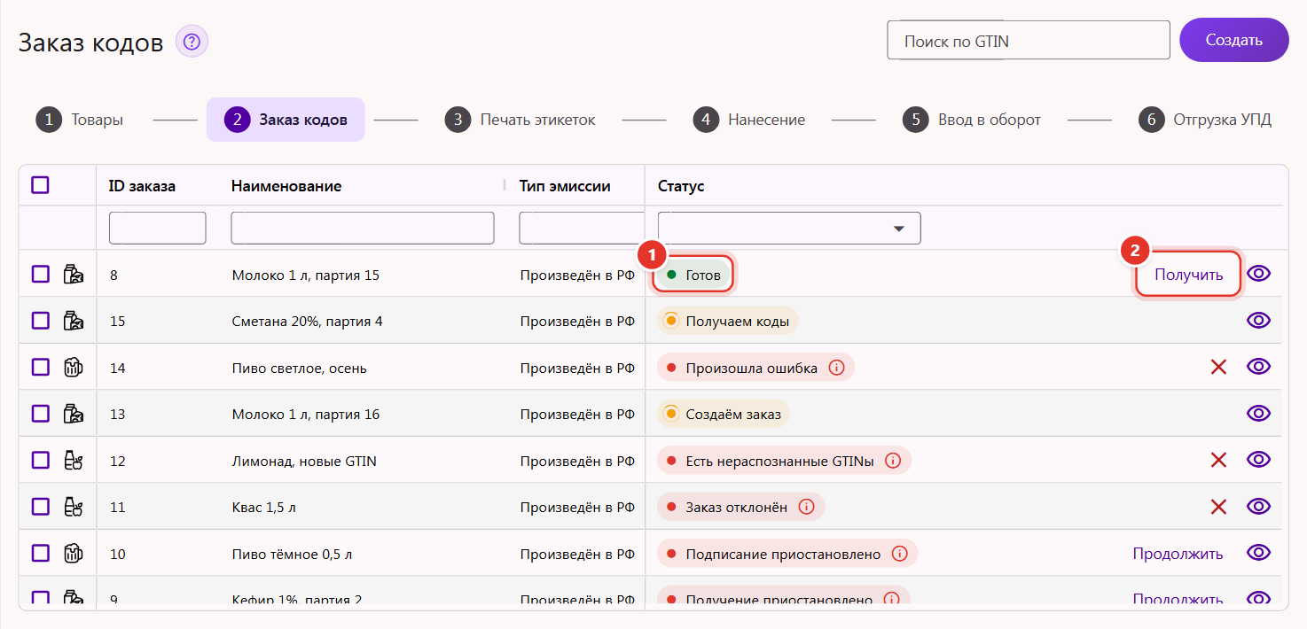Viewport: 1307px width, 629px height.
Task: Focus the Поиск по GTIN search field
Action: 1029,41
